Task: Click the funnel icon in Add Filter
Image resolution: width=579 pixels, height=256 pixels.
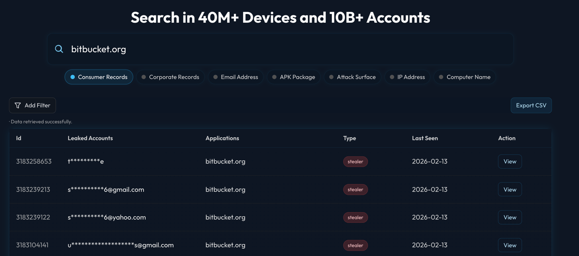Action: 18,106
